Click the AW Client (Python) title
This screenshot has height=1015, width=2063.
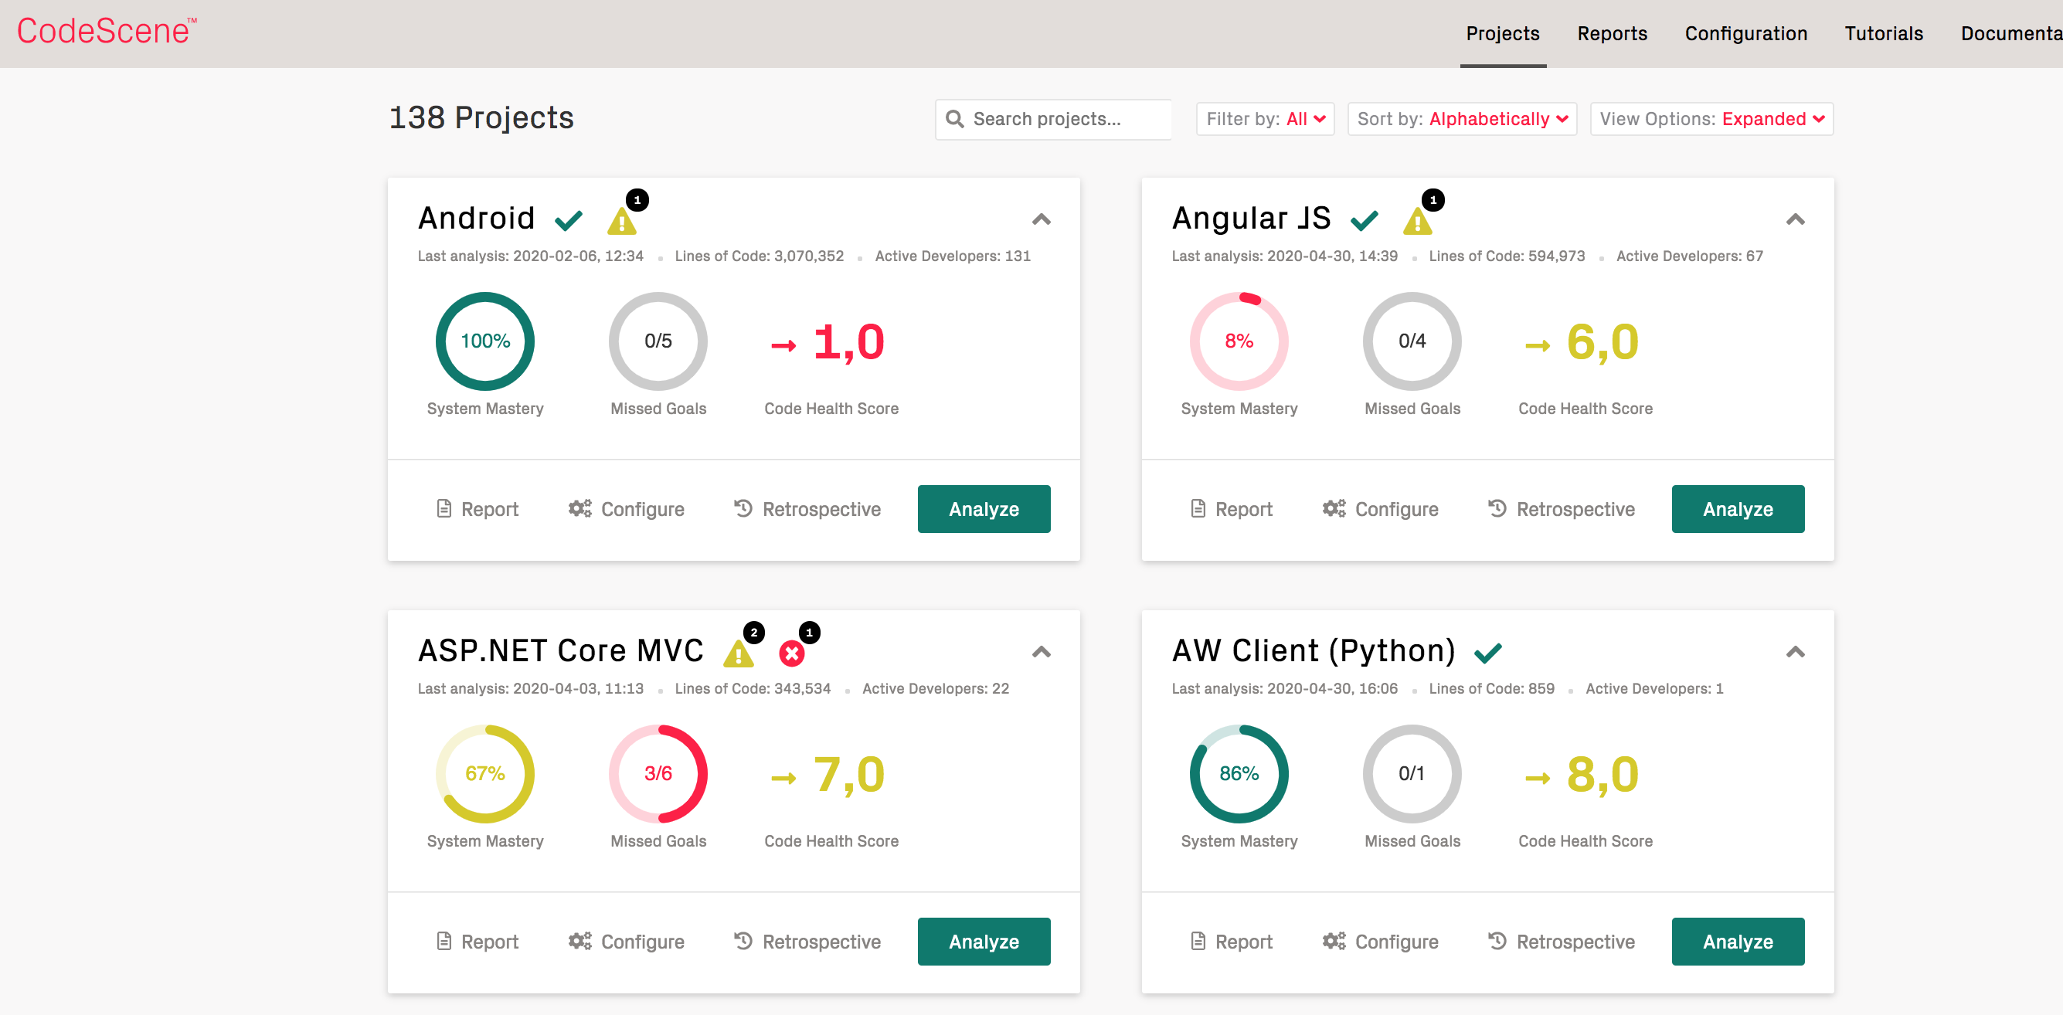[1314, 650]
